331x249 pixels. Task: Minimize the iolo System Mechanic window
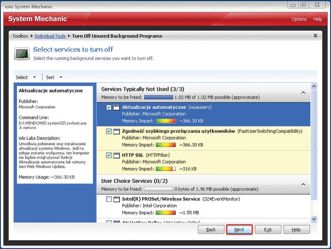click(293, 5)
